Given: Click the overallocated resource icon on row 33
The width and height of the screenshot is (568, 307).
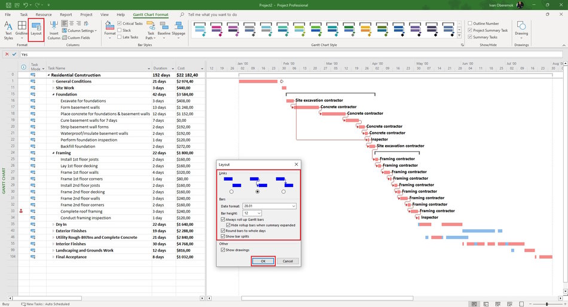Looking at the screenshot, I should click(21, 211).
